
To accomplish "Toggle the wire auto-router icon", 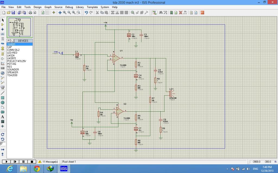I will [x=154, y=12].
